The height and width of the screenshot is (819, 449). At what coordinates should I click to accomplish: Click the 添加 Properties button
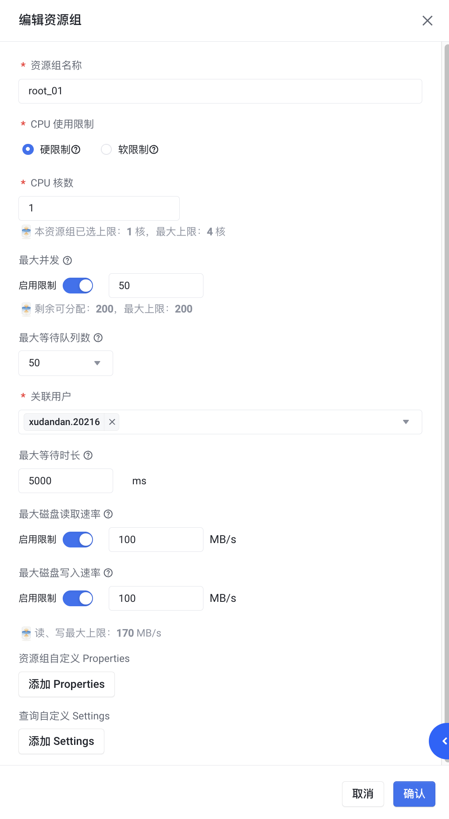67,684
